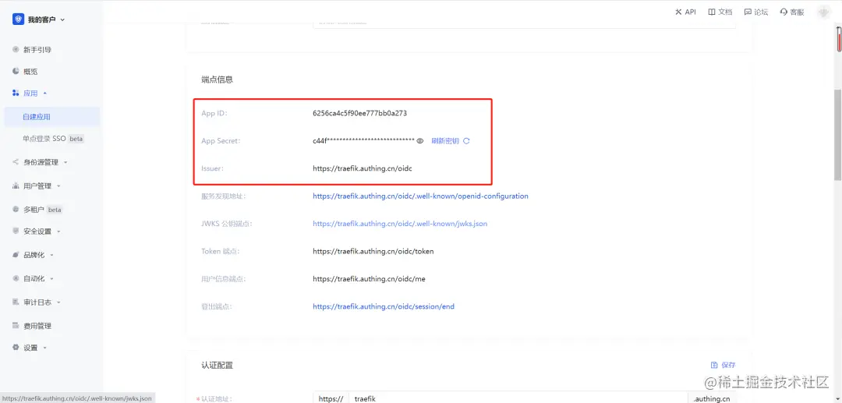
Task: Open the openid-configuration discovery URL
Action: (420, 196)
